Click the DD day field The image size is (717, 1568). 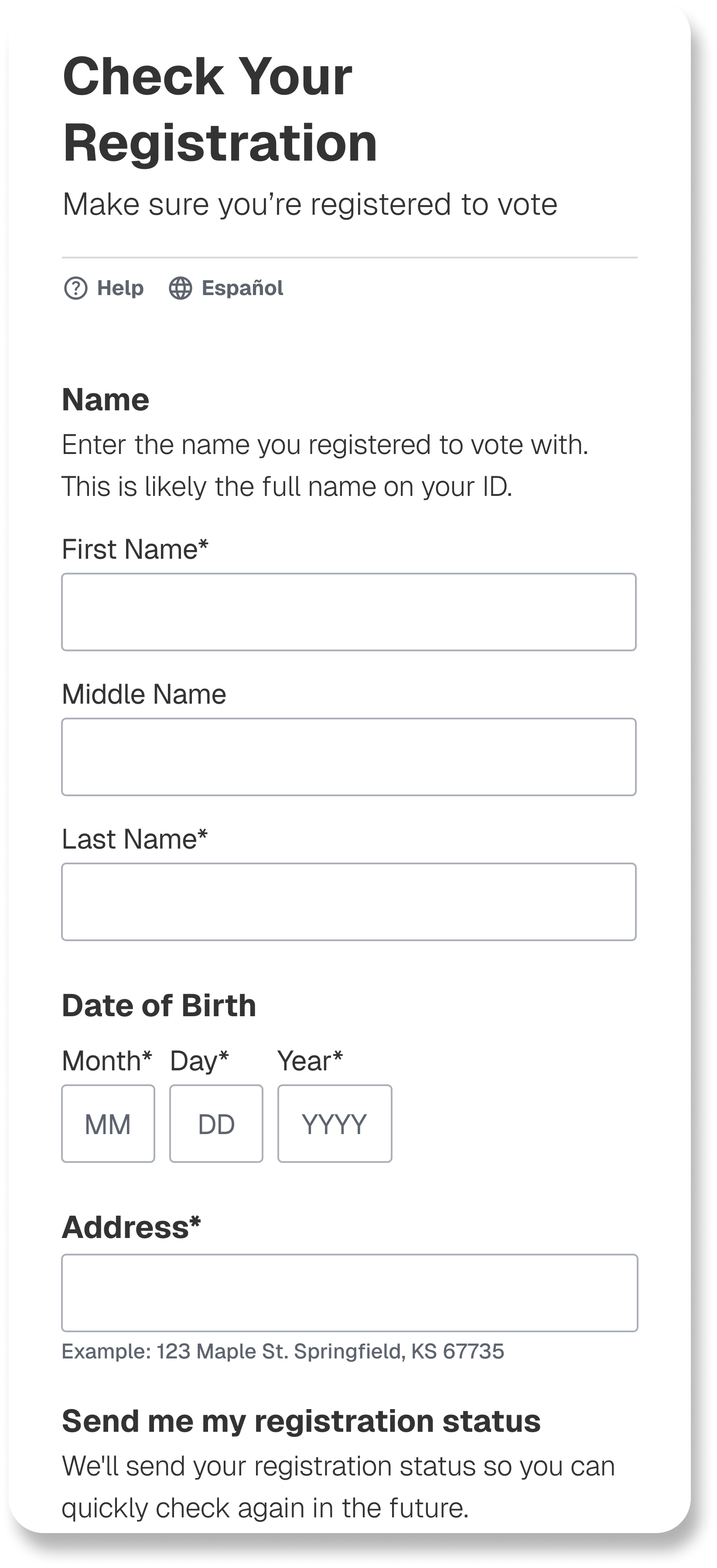tap(216, 1124)
